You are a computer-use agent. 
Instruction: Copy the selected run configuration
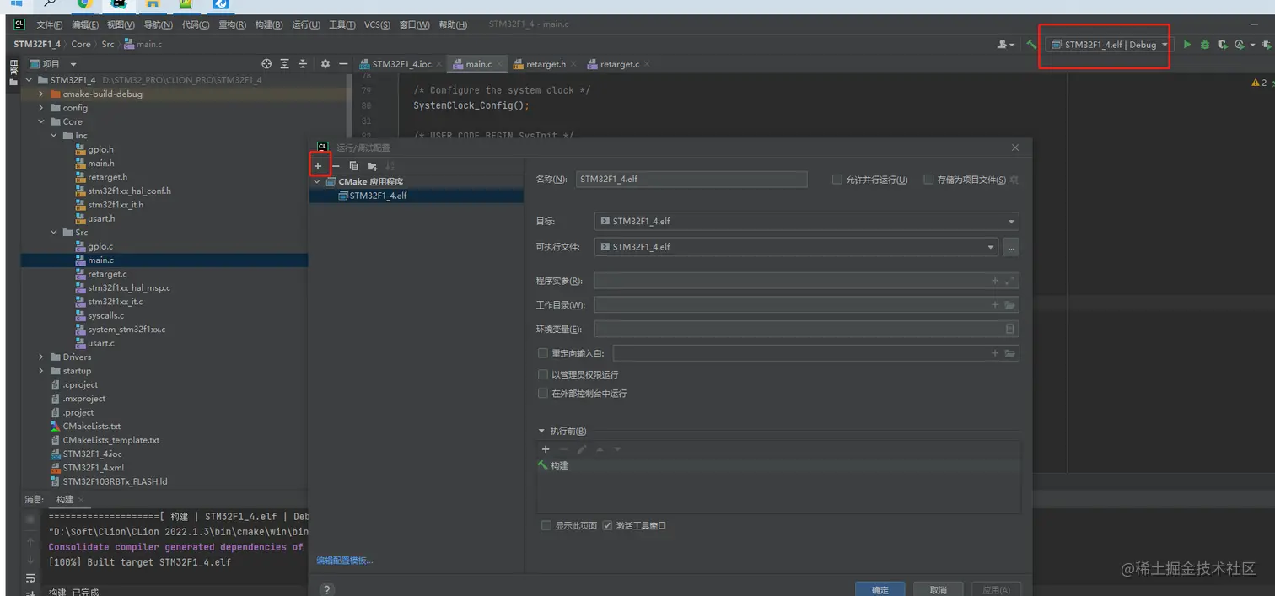click(x=353, y=166)
